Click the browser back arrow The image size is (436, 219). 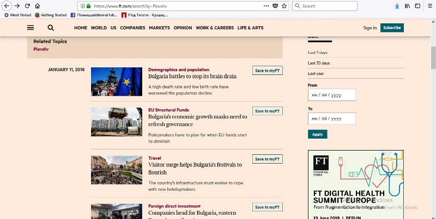8,6
